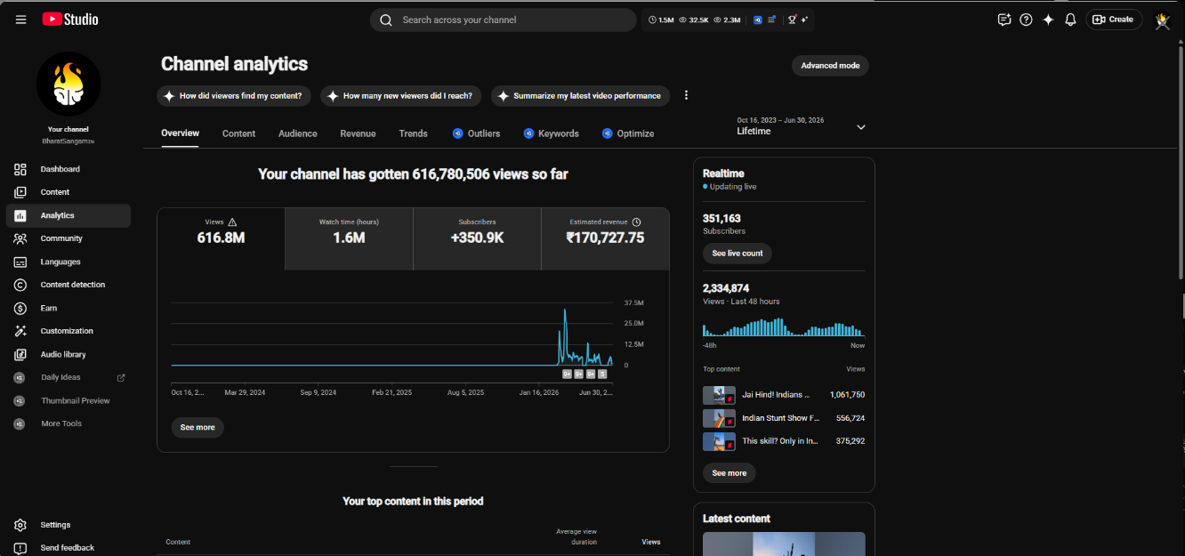Click the magnifier icon in the search bar

(386, 20)
